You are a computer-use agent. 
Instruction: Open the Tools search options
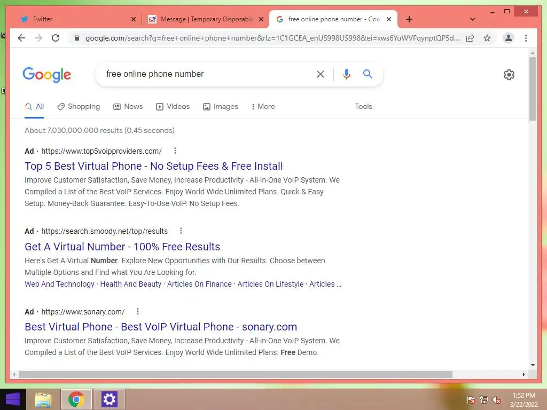[363, 106]
